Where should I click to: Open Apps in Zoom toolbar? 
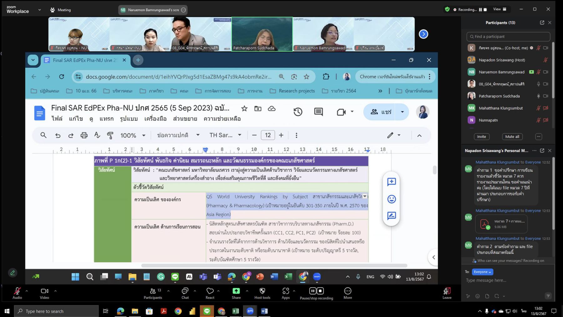286,293
